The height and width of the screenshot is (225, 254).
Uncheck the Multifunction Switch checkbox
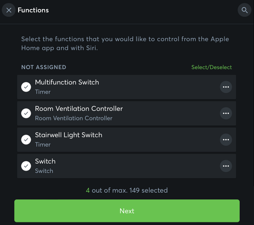pyautogui.click(x=26, y=87)
